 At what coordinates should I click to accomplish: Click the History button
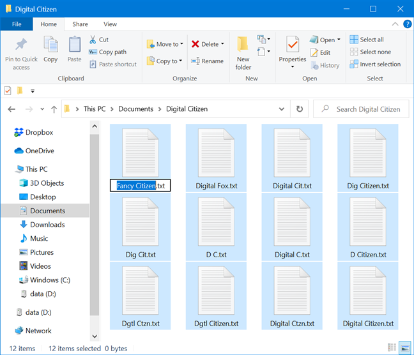[325, 65]
